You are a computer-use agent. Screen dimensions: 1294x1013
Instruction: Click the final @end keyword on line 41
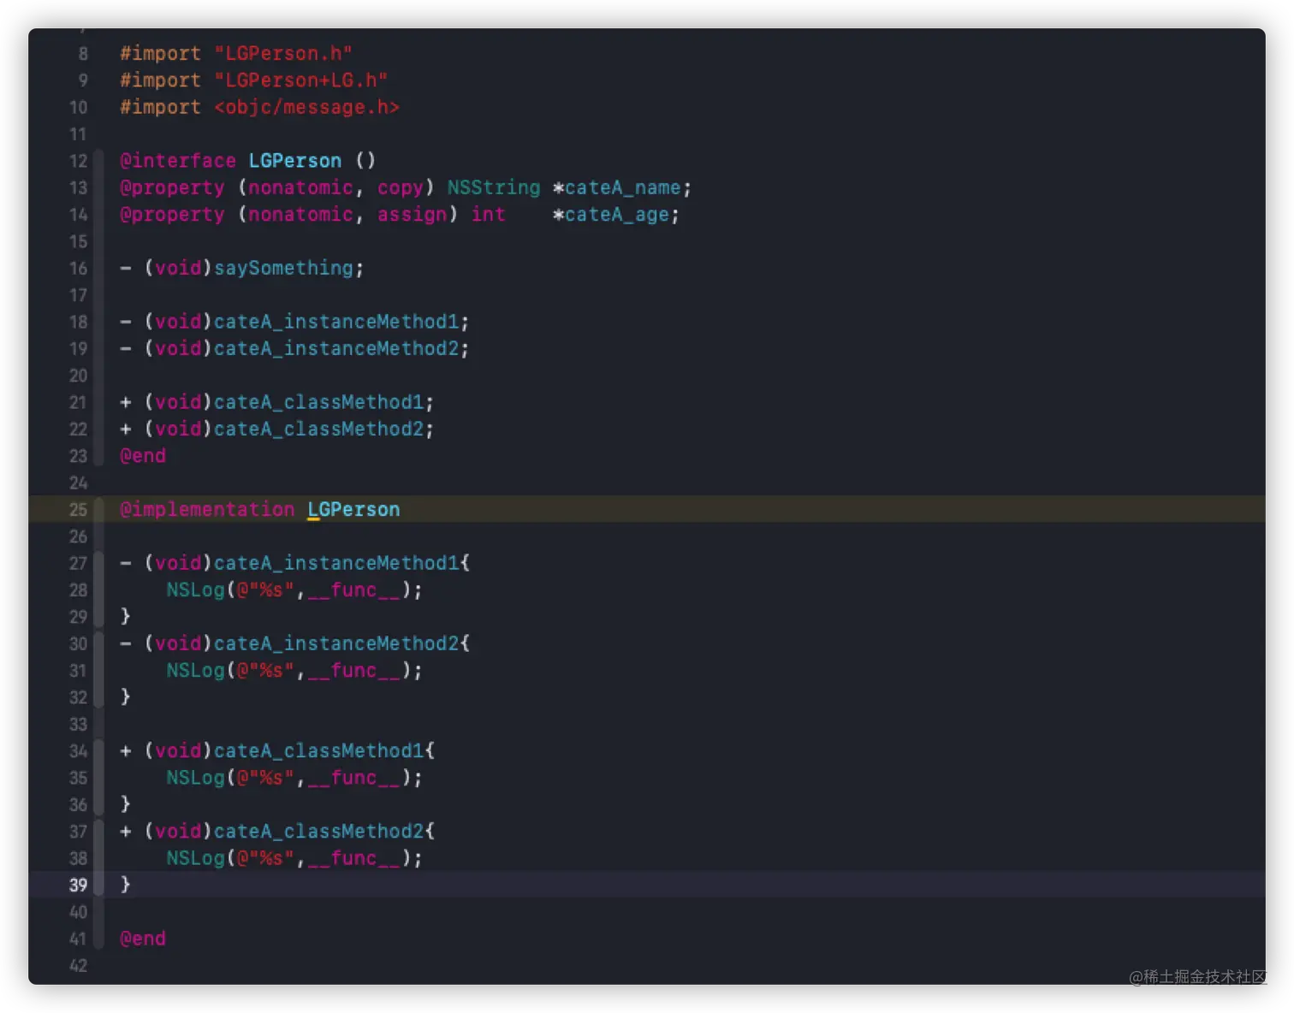pyautogui.click(x=143, y=939)
